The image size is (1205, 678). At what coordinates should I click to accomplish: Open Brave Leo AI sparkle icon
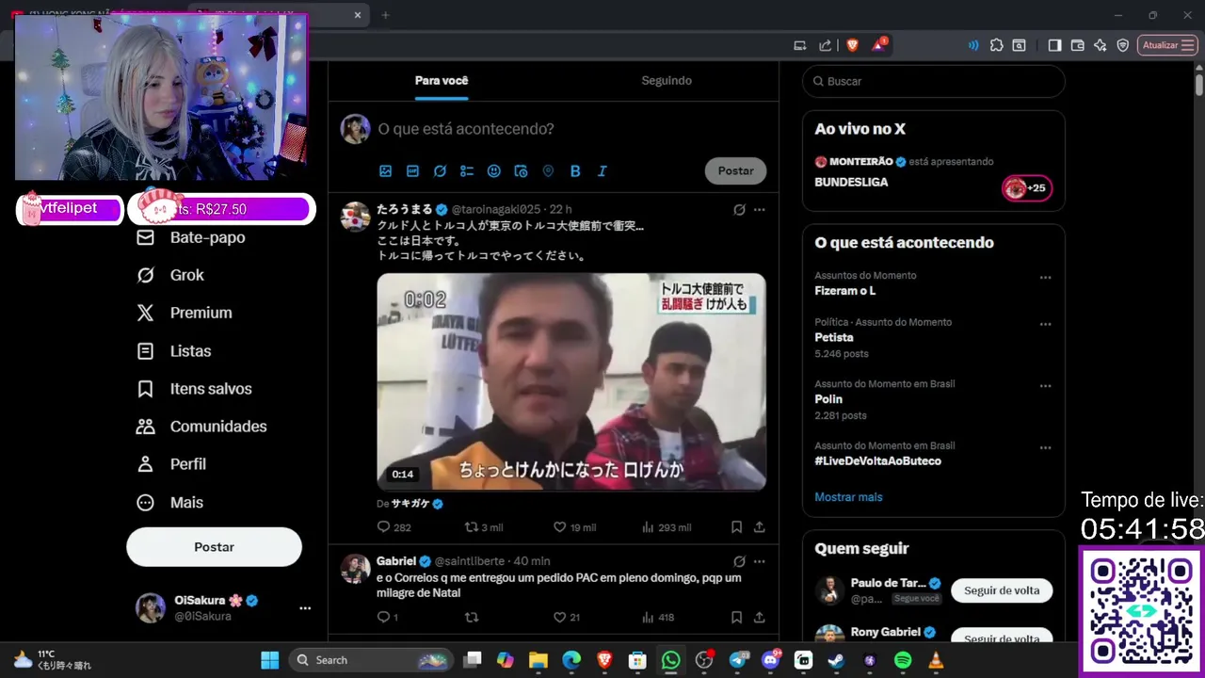click(x=1100, y=45)
